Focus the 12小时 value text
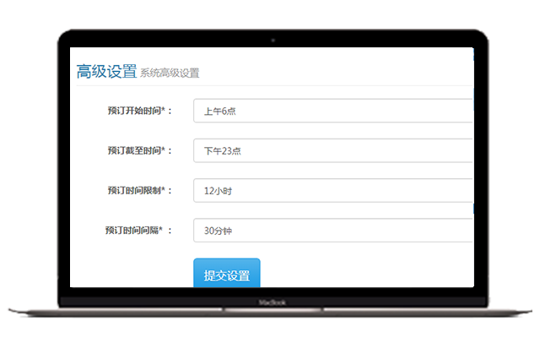The height and width of the screenshot is (359, 540). tap(218, 191)
